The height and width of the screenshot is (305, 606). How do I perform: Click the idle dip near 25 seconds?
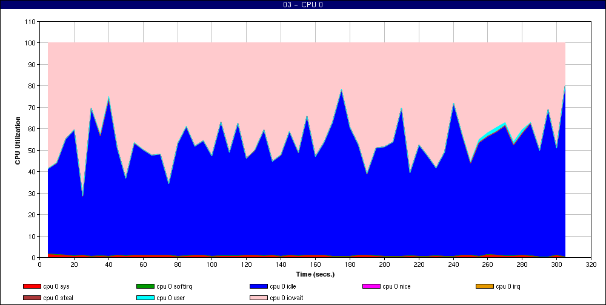pos(82,195)
